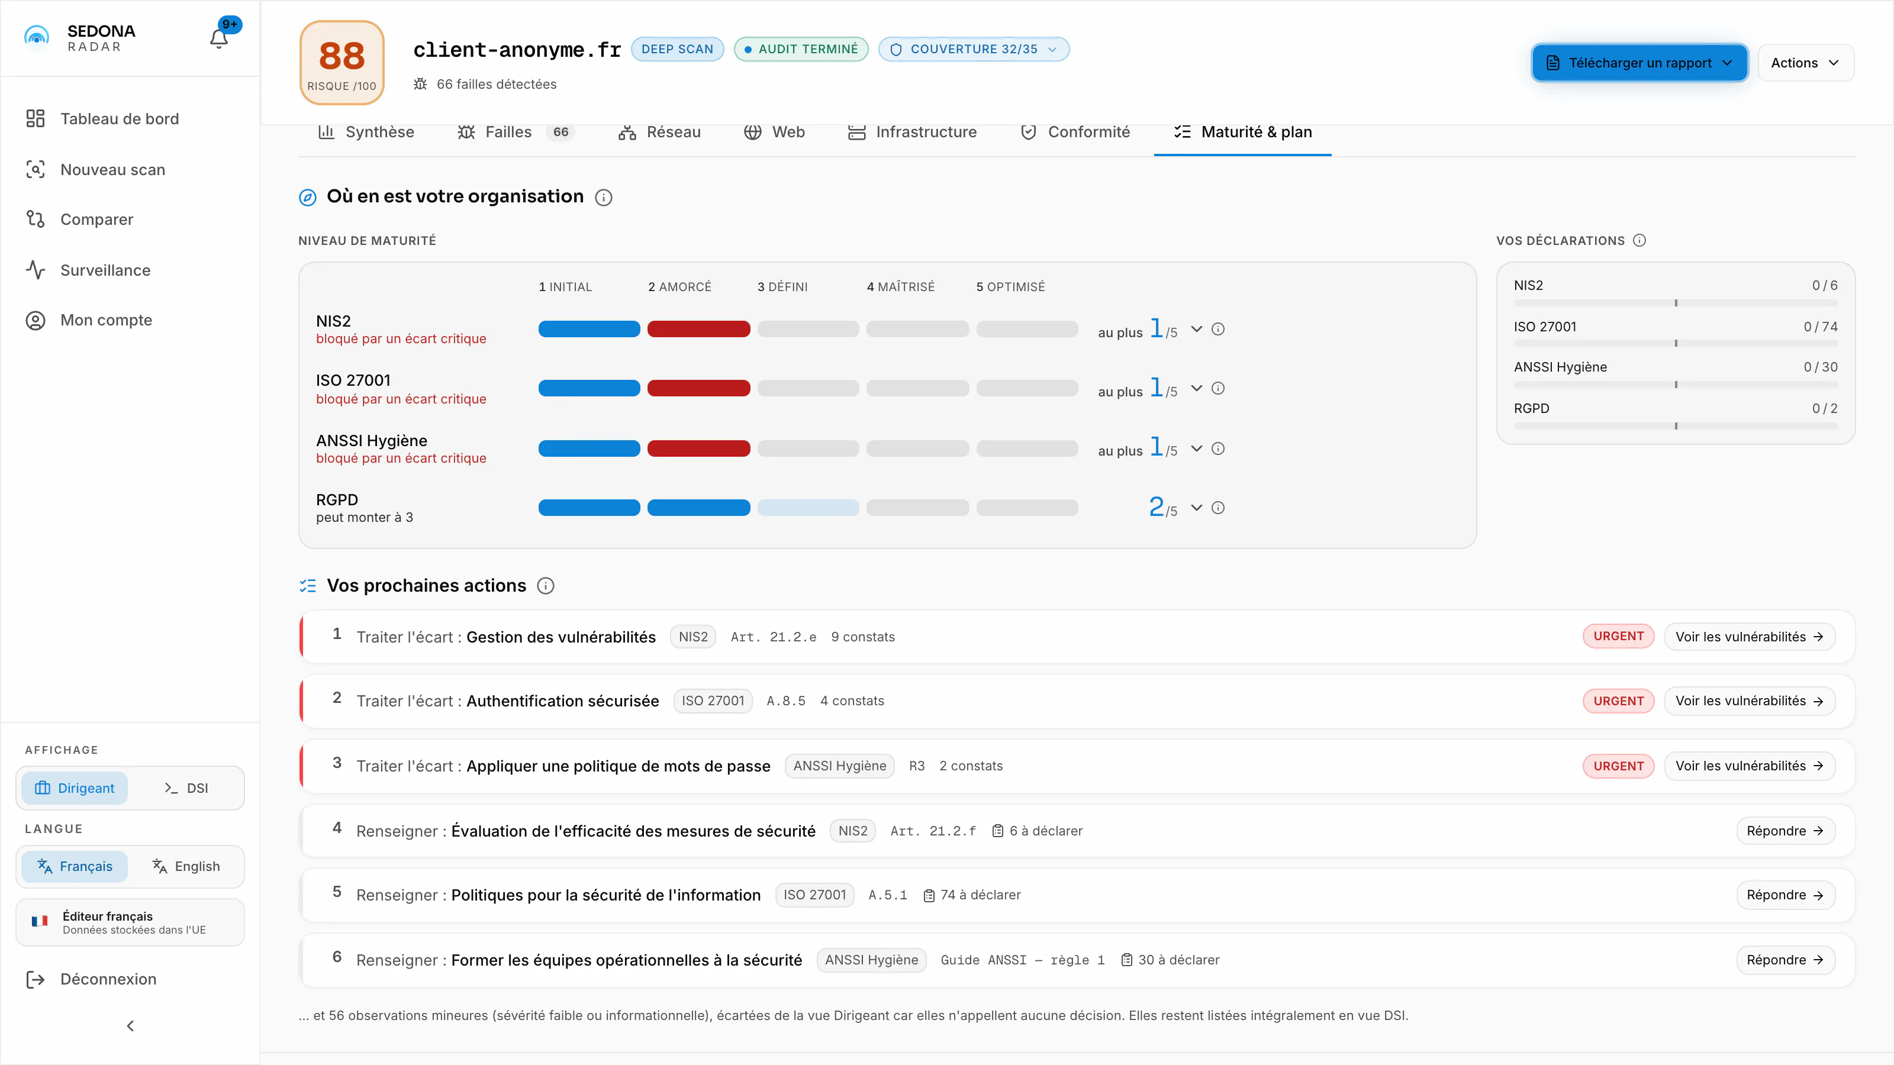Open info icon on the NIS2 maturity row
The height and width of the screenshot is (1065, 1894).
1218,330
